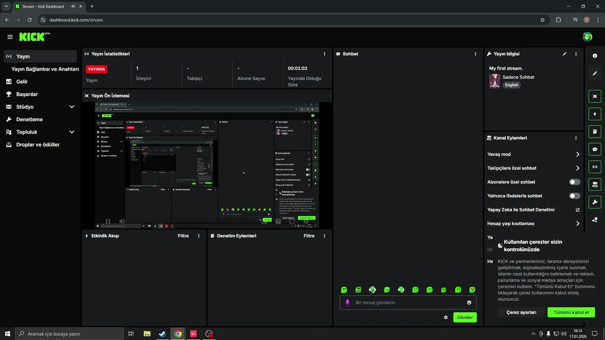605x340 pixels.
Task: Open Sohbet panel three-dot menu
Action: pos(475,54)
